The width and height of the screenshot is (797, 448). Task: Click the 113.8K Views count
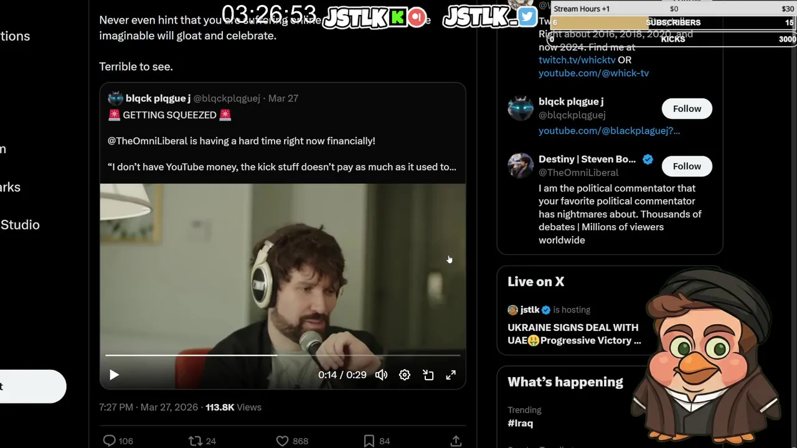233,407
